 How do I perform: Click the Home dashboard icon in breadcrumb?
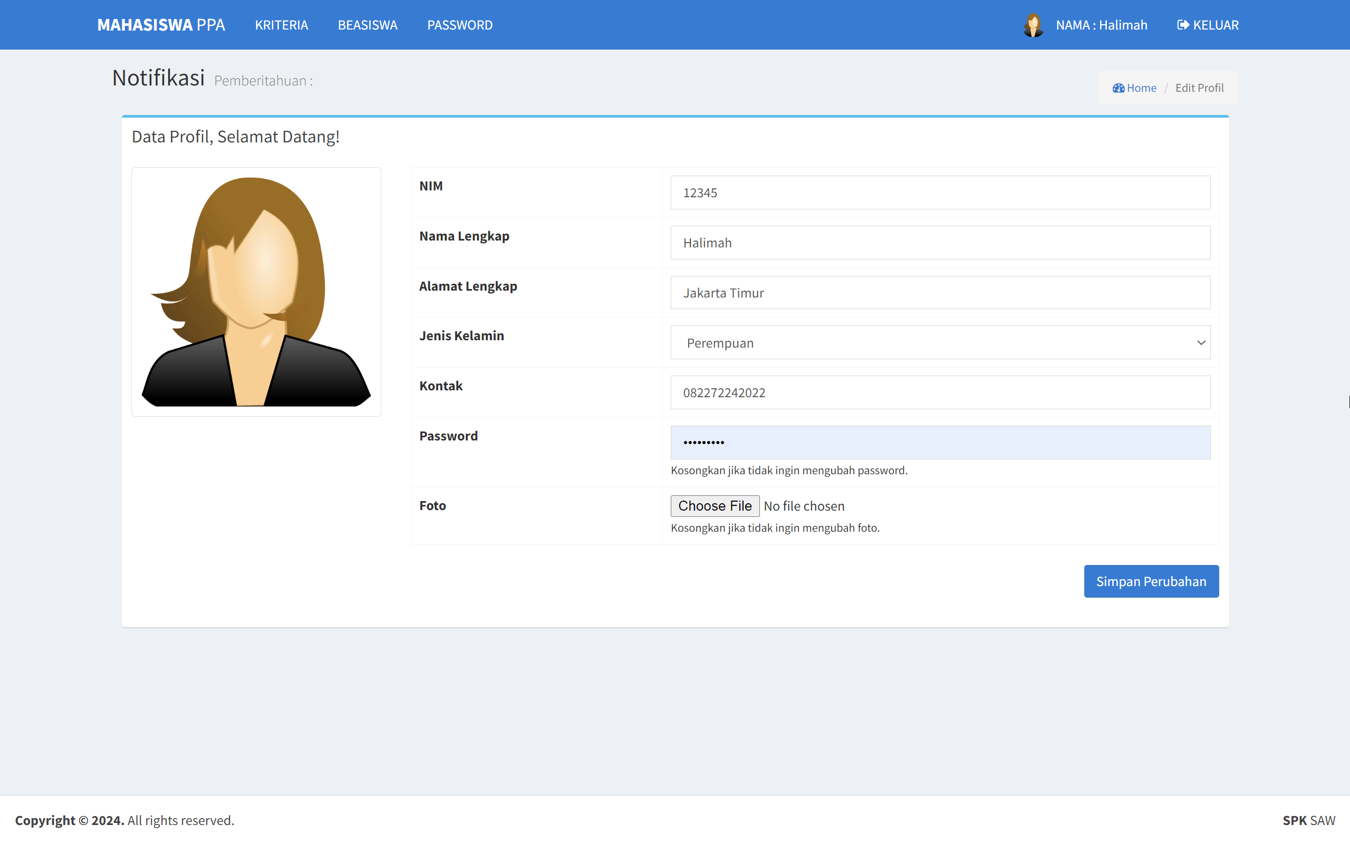[x=1119, y=88]
